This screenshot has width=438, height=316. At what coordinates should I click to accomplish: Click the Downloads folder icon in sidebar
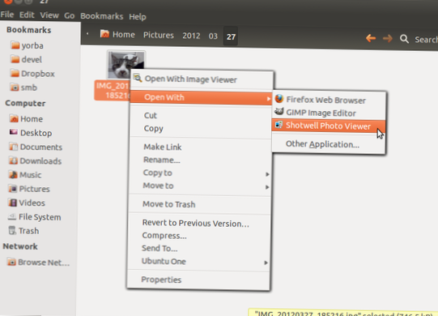[x=13, y=160]
